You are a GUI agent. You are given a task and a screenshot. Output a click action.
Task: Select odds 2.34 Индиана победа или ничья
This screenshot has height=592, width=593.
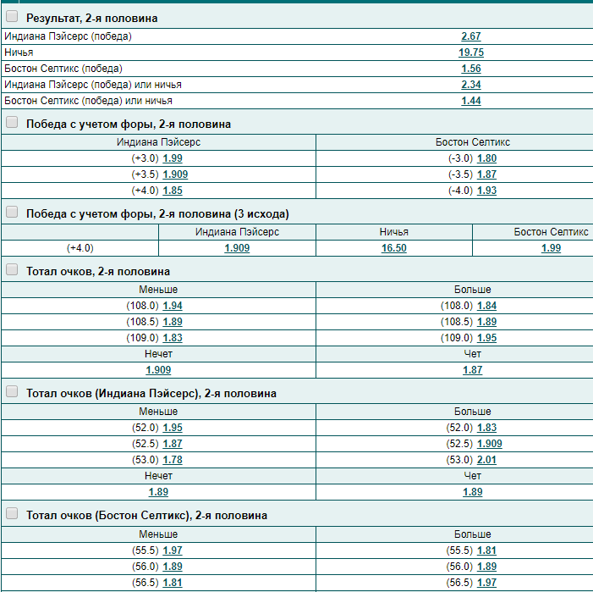471,85
